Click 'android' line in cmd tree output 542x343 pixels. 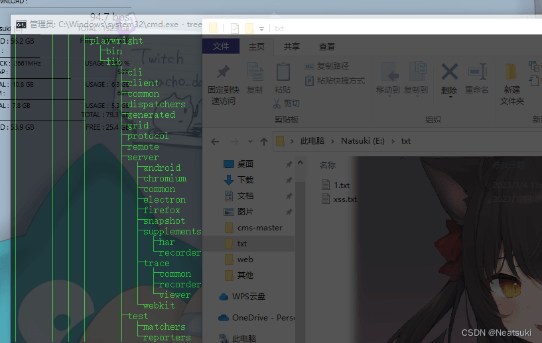(x=162, y=168)
